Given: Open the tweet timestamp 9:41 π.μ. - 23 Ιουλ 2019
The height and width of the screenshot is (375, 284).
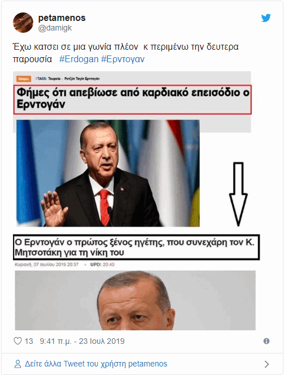Looking at the screenshot, I should [82, 341].
